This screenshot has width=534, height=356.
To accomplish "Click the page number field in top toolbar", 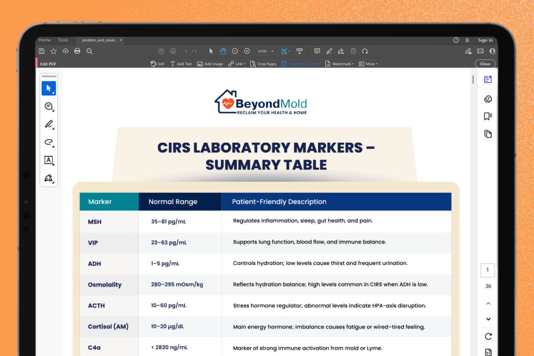I will tap(186, 52).
